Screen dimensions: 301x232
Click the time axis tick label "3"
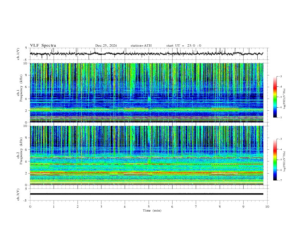click(x=101, y=207)
